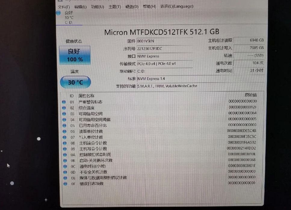291x210 pixels.
Task: Click the status dot for 严重警告标志
Action: click(x=64, y=102)
